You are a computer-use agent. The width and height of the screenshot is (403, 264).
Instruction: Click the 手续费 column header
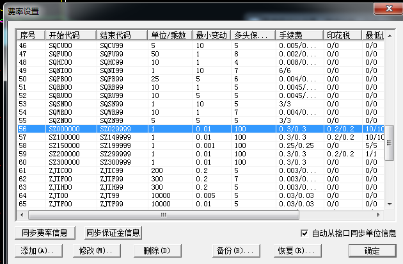pos(299,36)
